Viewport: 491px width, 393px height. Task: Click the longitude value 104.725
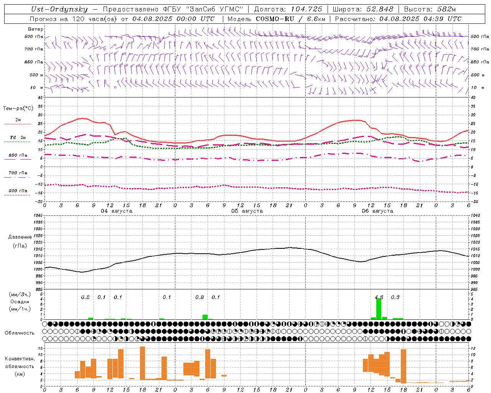point(306,9)
